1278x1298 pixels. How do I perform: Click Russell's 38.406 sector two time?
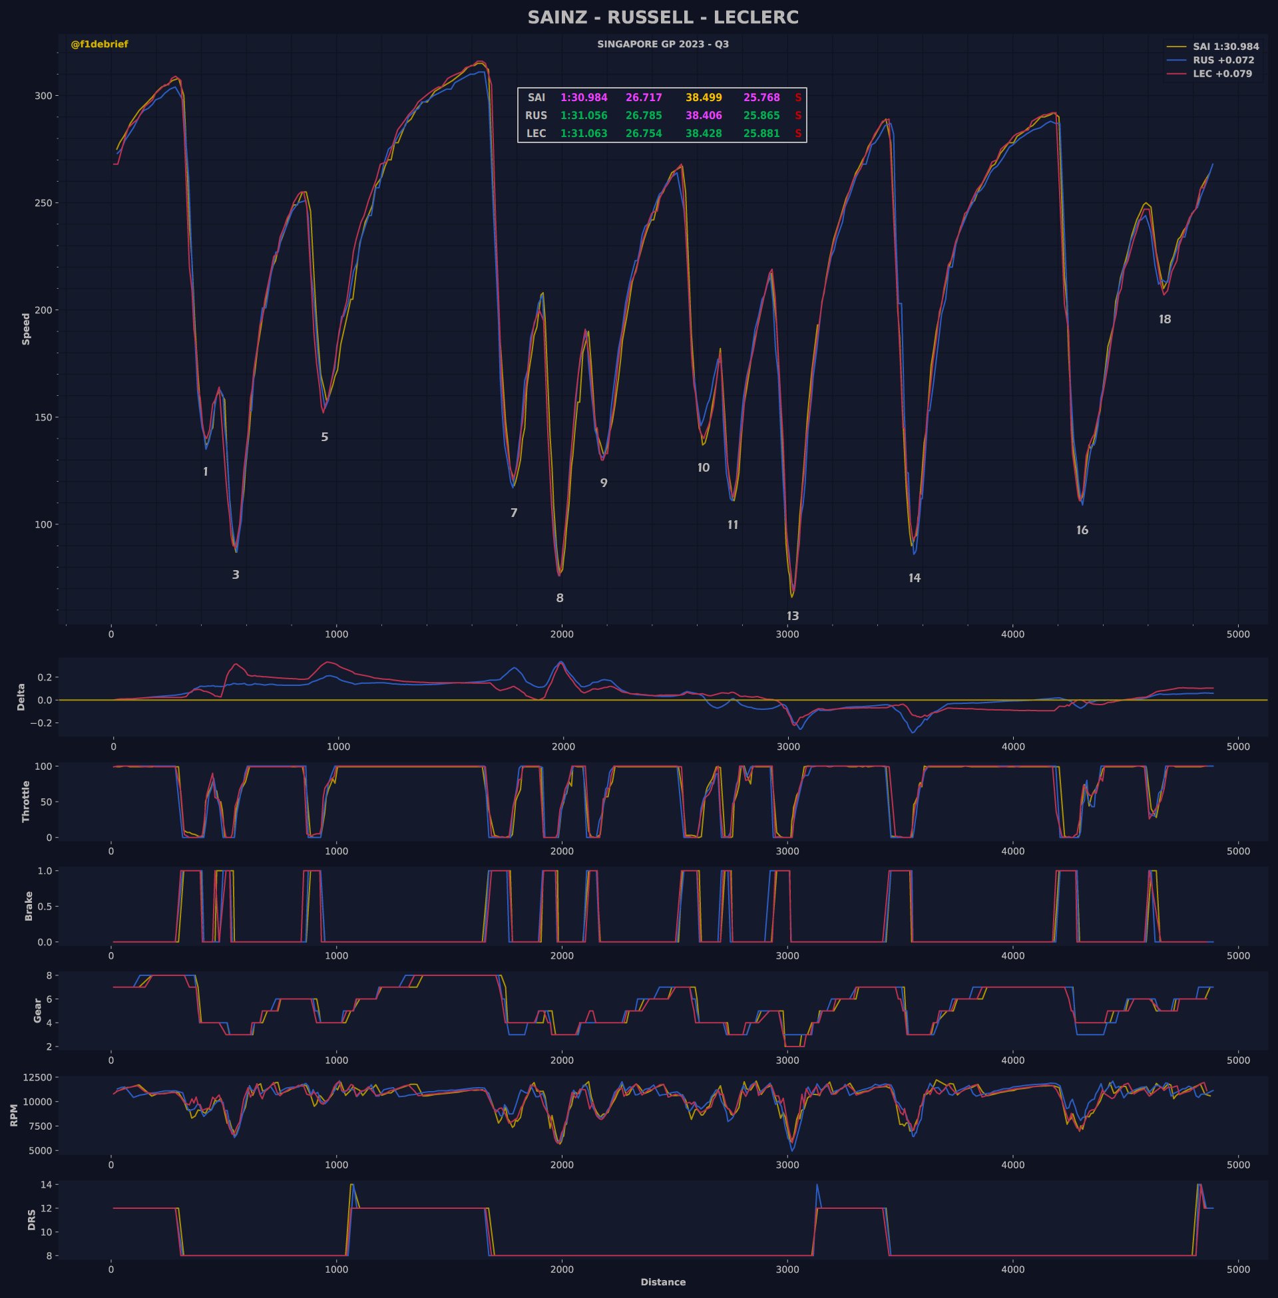(x=704, y=115)
